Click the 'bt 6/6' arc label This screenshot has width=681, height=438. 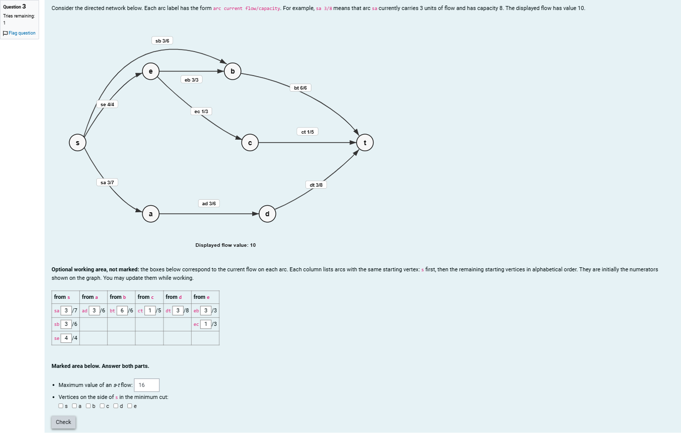pyautogui.click(x=300, y=88)
